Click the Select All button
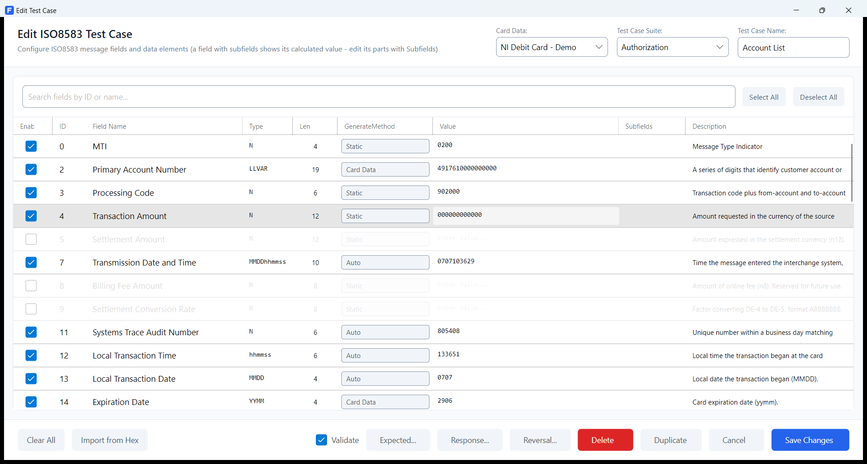This screenshot has height=464, width=867. click(764, 97)
